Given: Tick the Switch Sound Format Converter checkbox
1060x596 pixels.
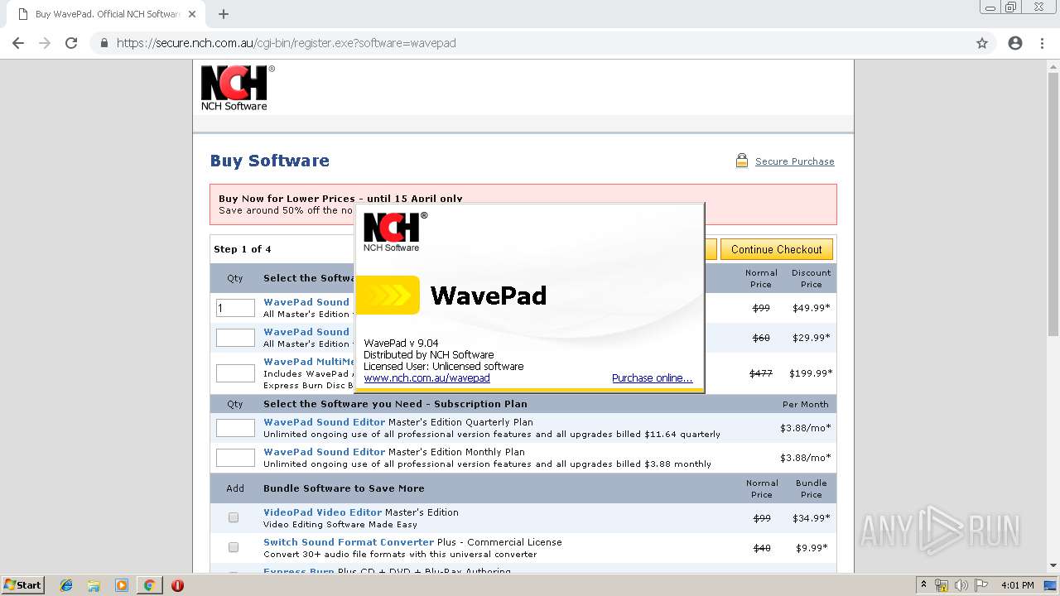Looking at the screenshot, I should point(234,547).
